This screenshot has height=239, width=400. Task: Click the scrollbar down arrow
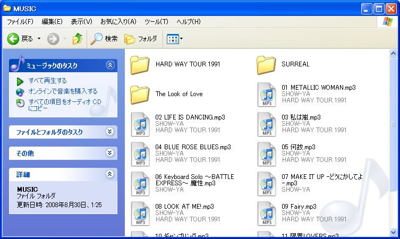394,232
